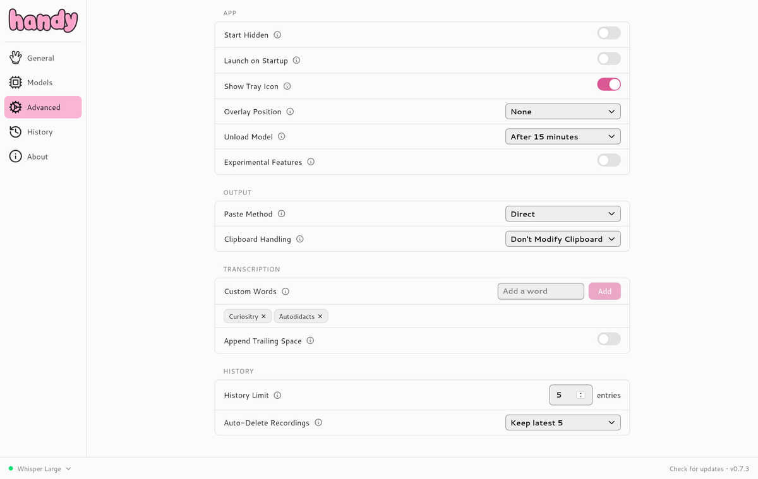Remove the Curiositry custom word tag

264,317
